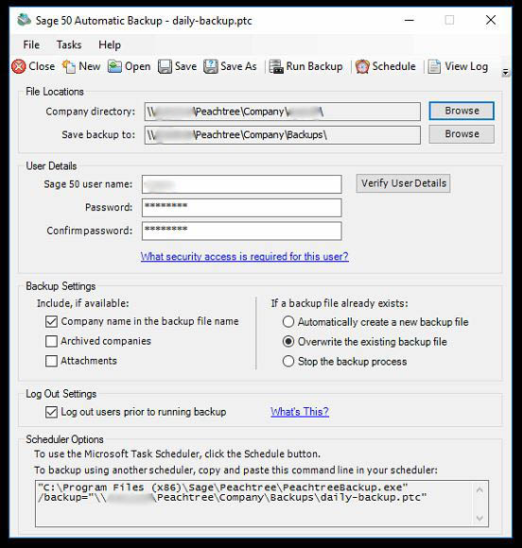View Log from the toolbar

[459, 66]
